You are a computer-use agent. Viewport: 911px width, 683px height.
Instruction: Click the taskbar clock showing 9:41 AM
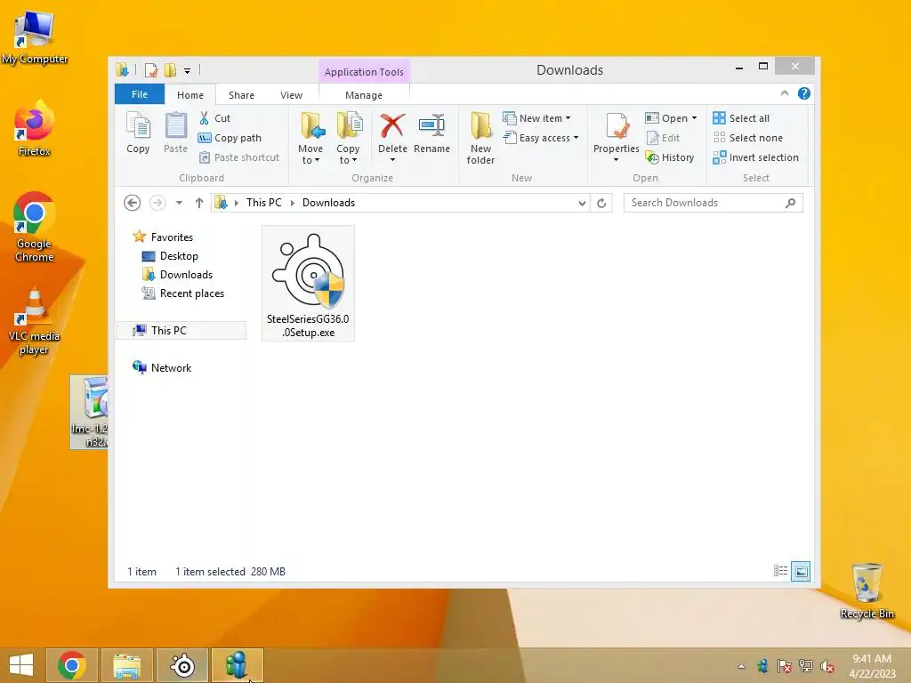(x=872, y=666)
